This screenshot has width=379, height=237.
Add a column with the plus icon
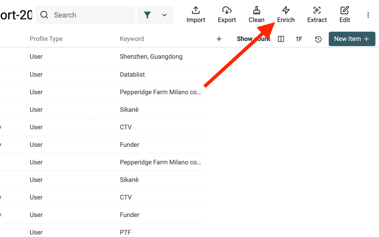tap(219, 39)
